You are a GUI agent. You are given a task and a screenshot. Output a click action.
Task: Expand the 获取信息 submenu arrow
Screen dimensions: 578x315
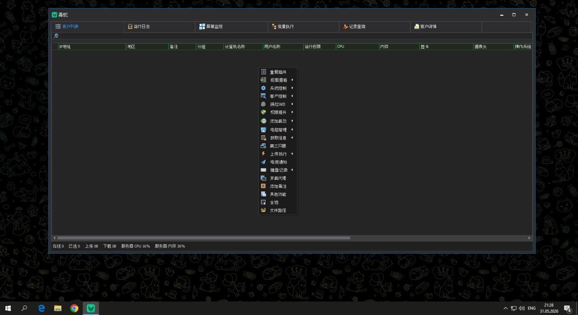pyautogui.click(x=293, y=138)
